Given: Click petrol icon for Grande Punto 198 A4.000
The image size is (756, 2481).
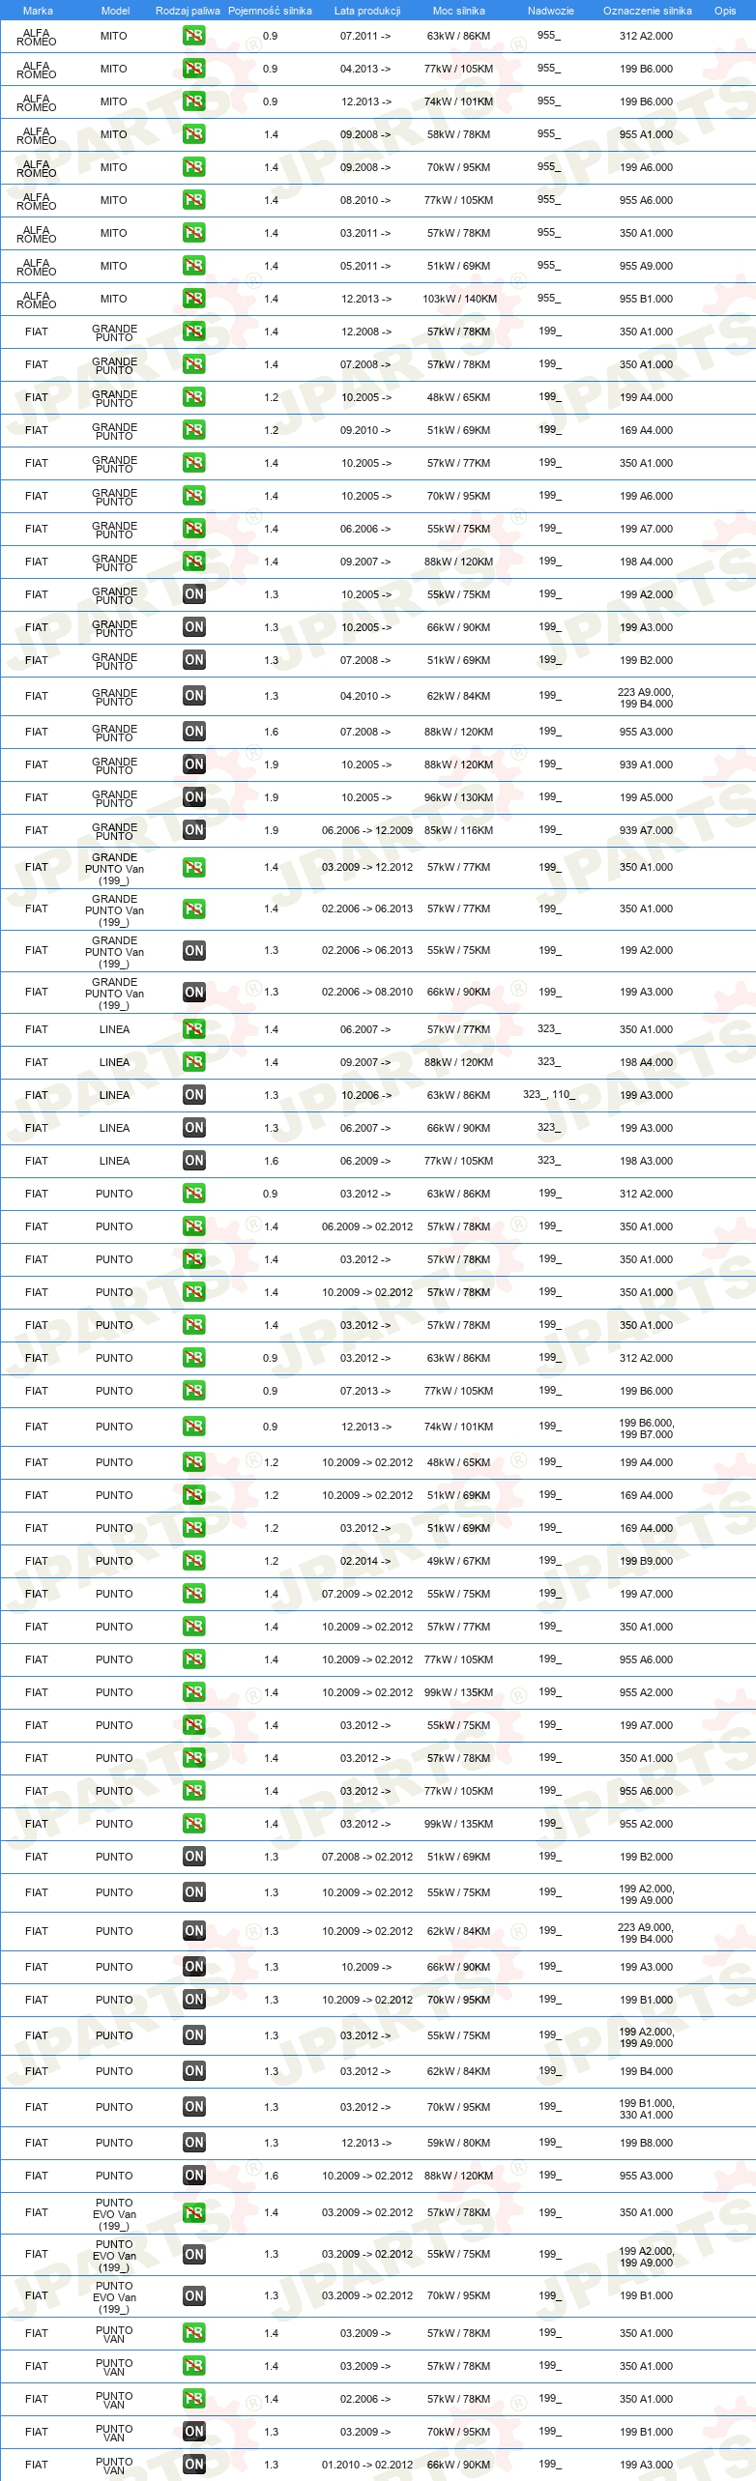Looking at the screenshot, I should click(193, 562).
